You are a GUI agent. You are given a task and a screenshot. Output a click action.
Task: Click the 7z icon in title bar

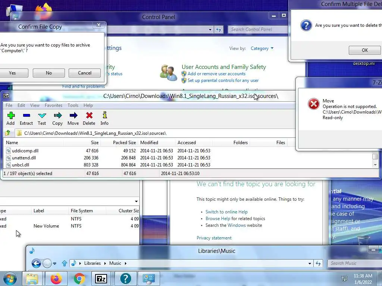(6, 96)
